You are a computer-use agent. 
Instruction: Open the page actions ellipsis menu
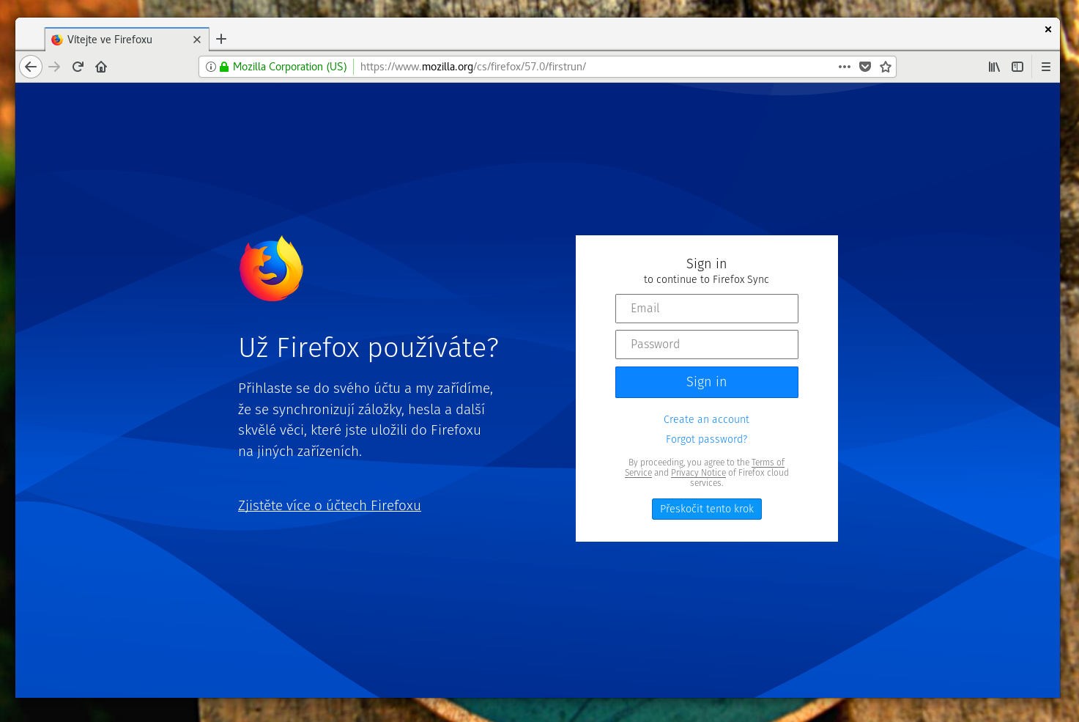coord(844,66)
